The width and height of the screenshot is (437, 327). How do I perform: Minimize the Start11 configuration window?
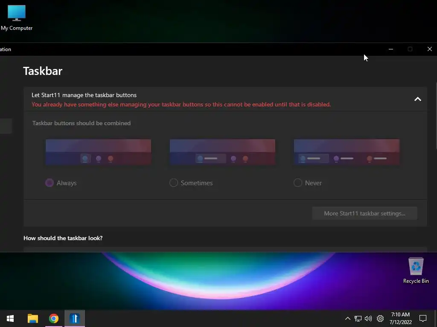click(391, 49)
